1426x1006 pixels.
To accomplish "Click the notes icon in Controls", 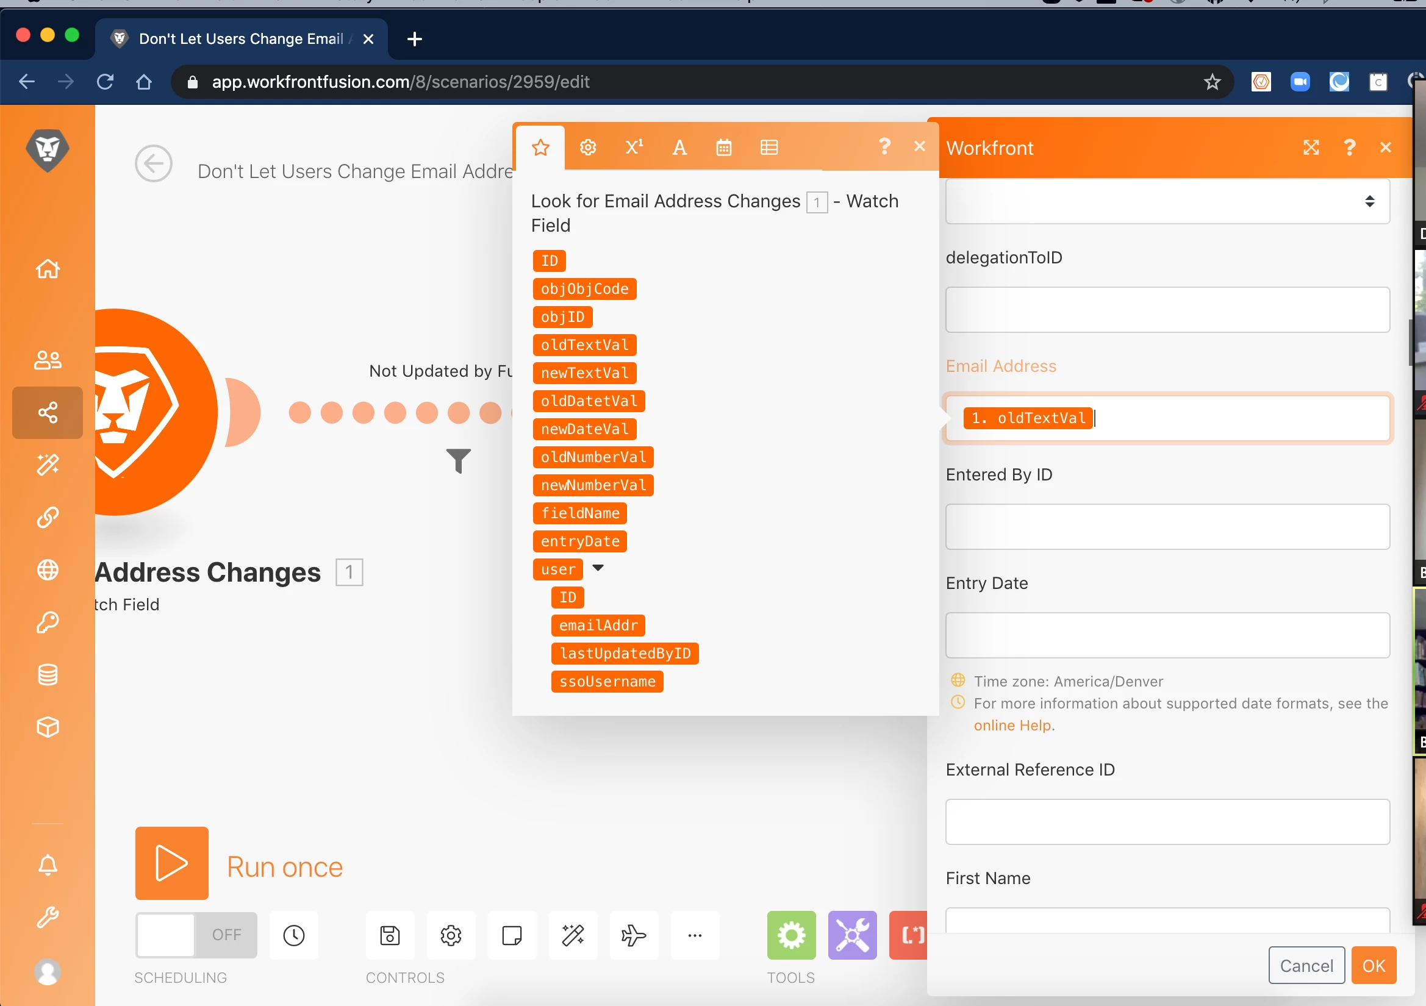I will (x=512, y=935).
